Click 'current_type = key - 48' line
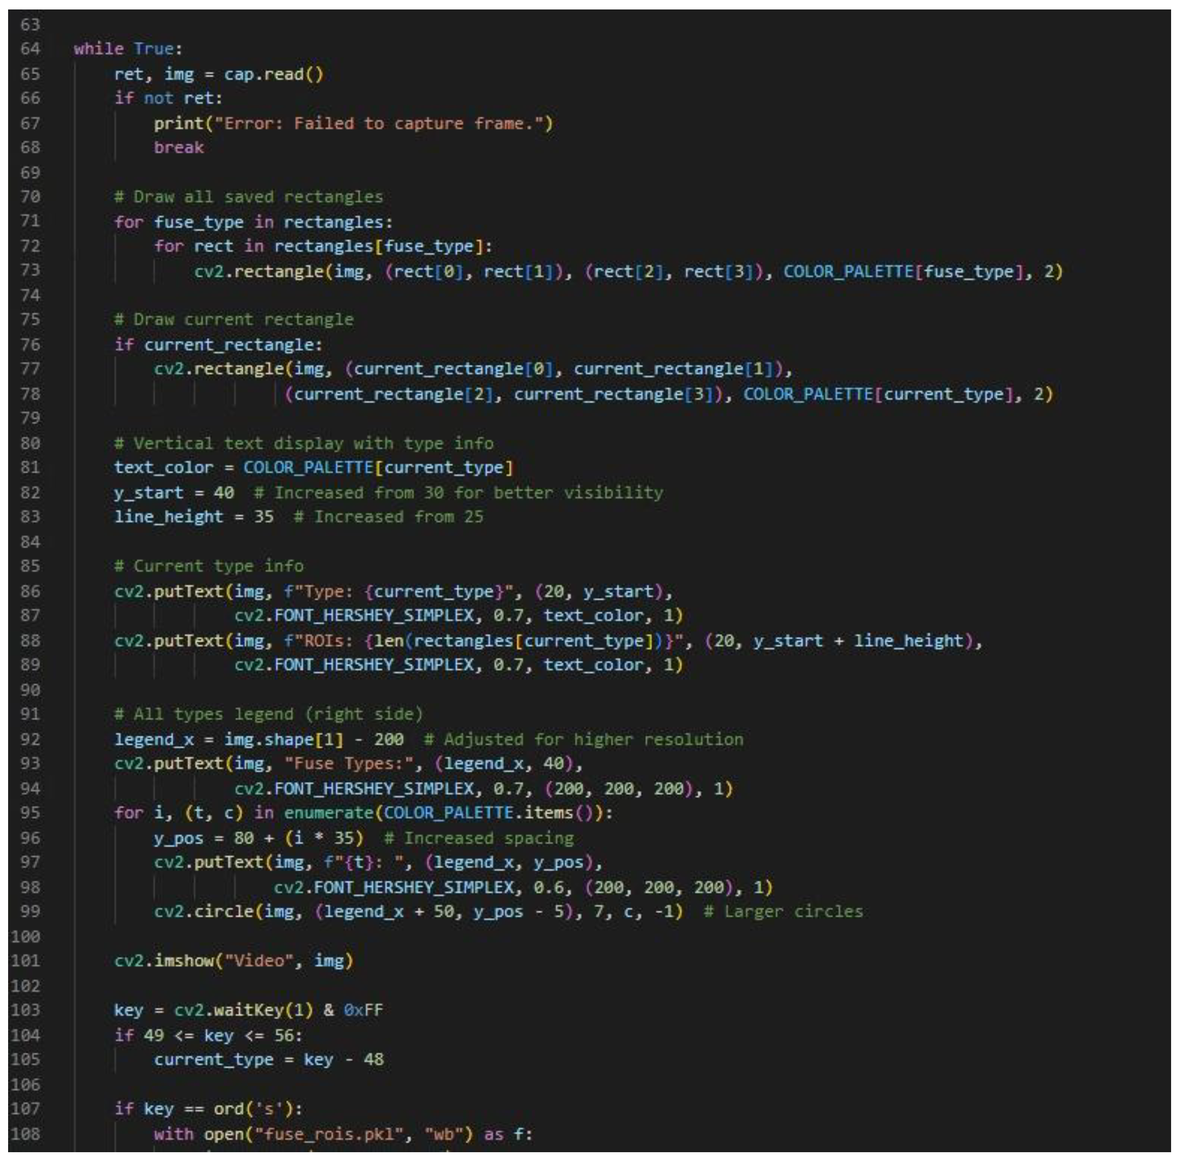1181x1163 pixels. [269, 1060]
